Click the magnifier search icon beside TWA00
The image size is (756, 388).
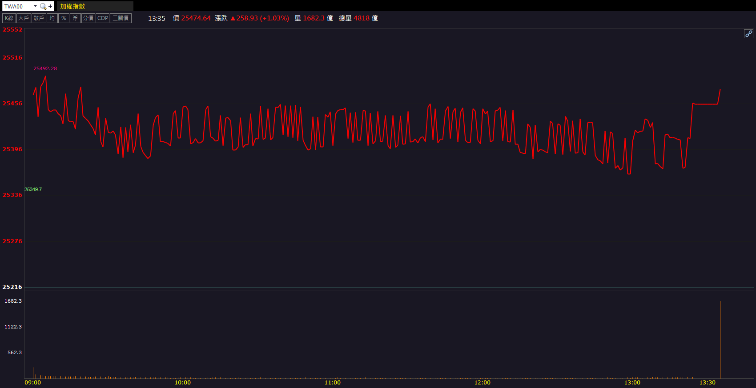43,6
